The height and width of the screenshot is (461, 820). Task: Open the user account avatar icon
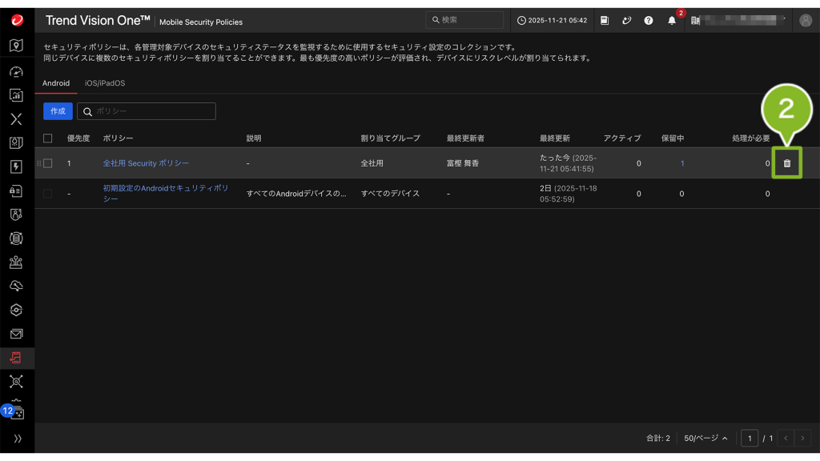click(x=805, y=21)
